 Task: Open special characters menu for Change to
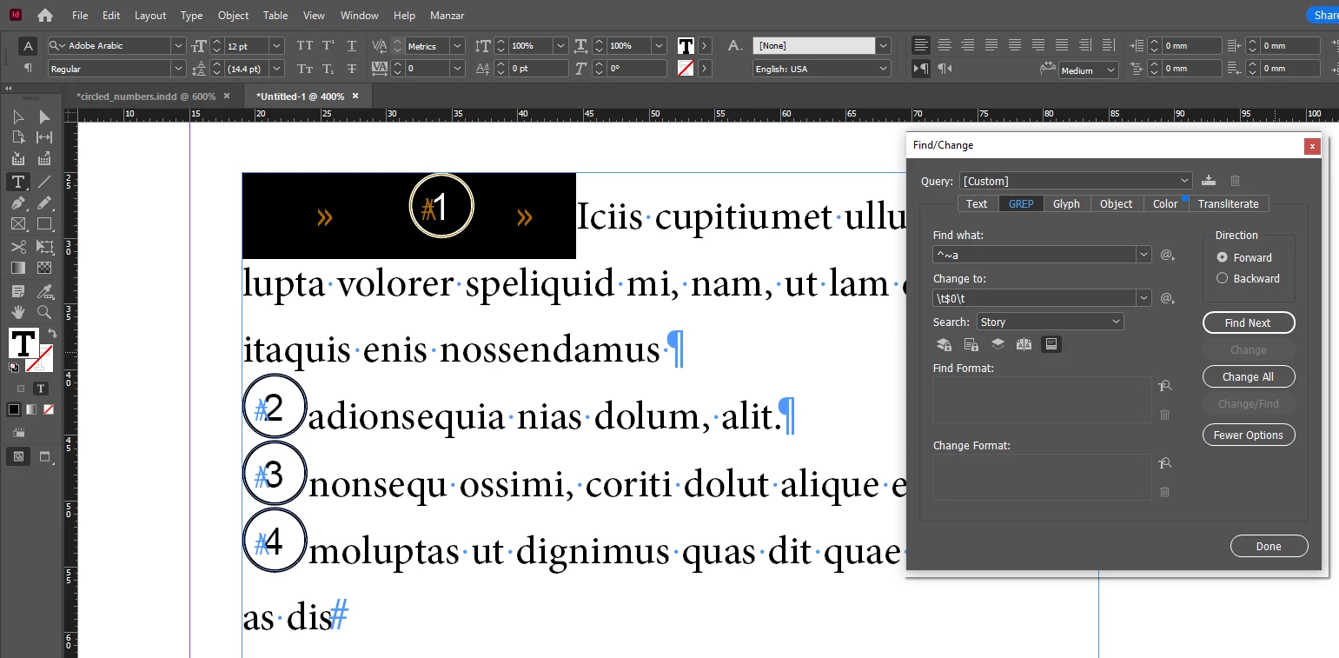(1167, 298)
